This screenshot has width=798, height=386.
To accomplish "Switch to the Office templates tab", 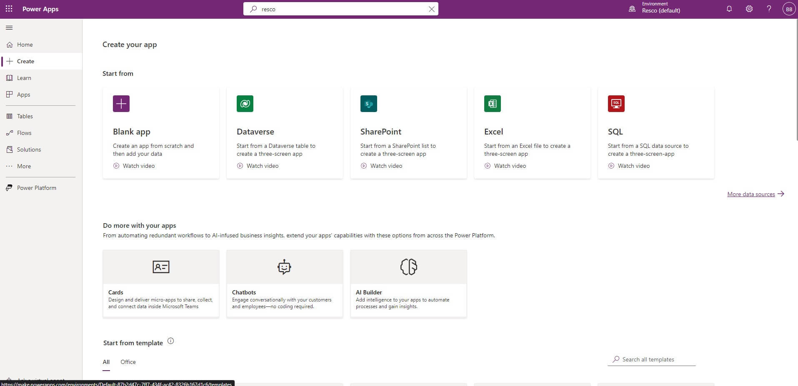I will coord(128,362).
